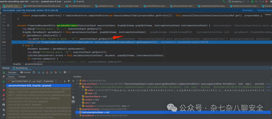Open debug settings gear icon
The width and height of the screenshot is (272, 119).
[4, 110]
